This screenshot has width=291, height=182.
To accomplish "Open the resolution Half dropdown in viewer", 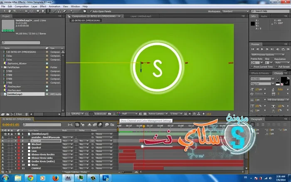I will click(x=129, y=114).
